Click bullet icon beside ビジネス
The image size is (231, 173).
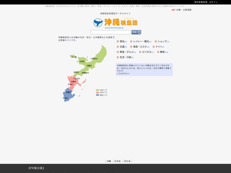[x=140, y=52]
